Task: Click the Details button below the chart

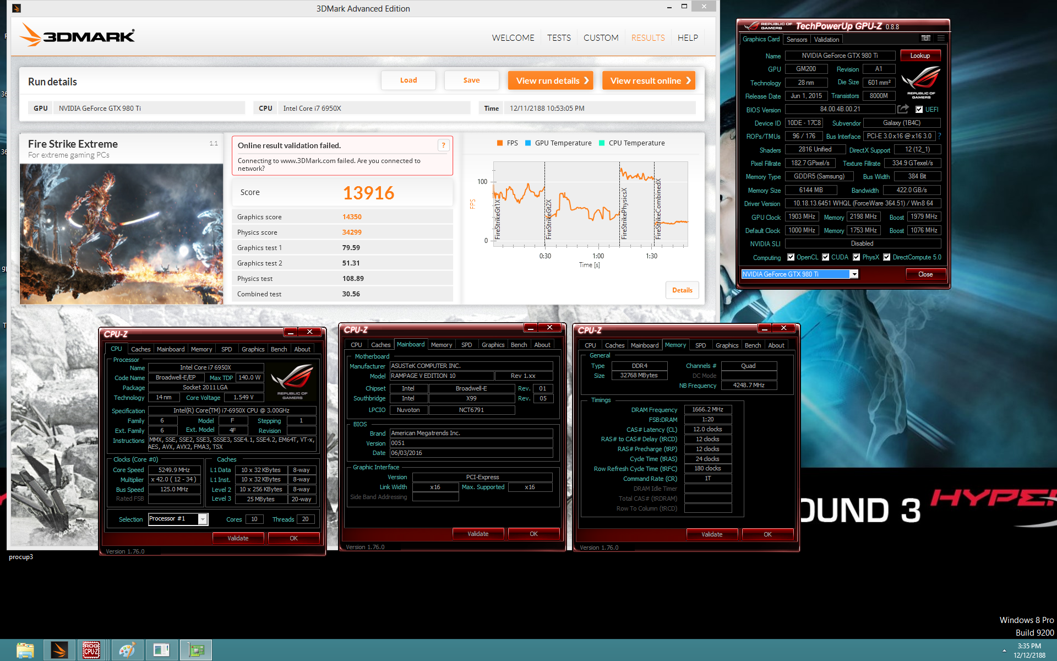Action: click(682, 290)
